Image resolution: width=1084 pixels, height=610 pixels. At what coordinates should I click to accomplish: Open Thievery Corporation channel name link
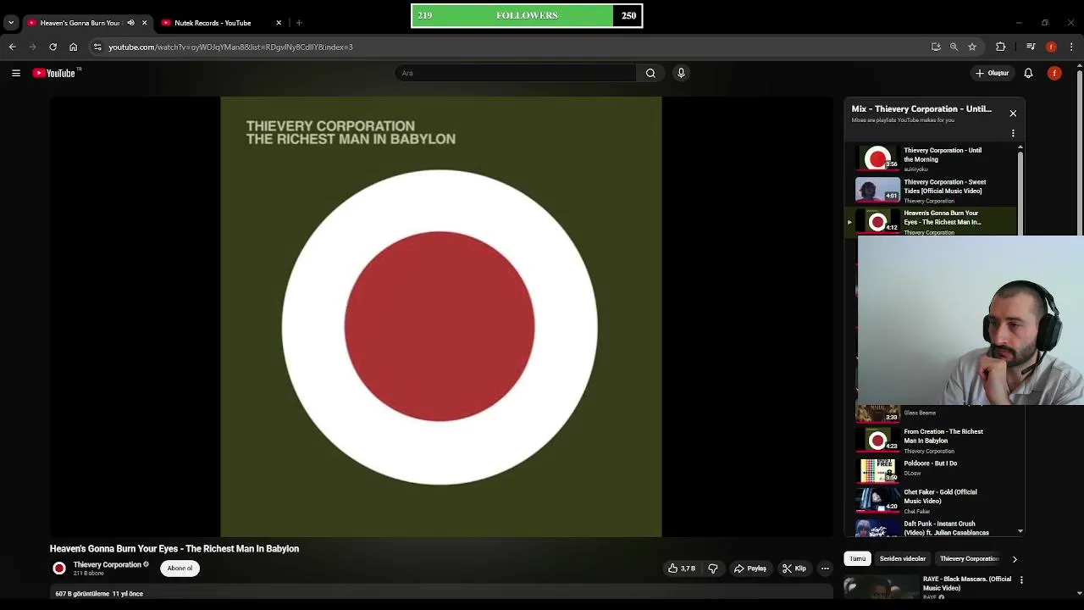point(107,564)
